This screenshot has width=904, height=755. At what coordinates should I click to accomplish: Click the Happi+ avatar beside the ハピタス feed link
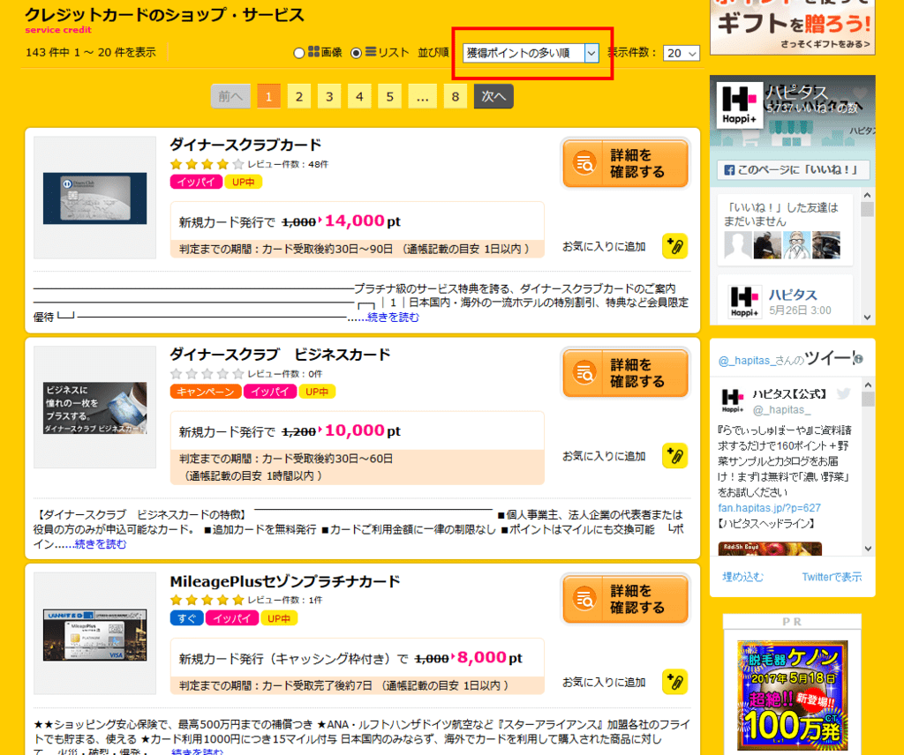[x=744, y=302]
